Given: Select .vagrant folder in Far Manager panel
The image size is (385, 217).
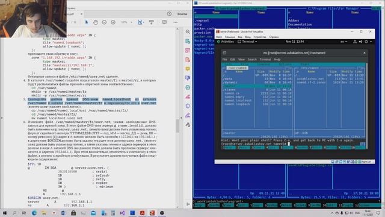Looking at the screenshot, I should click(202, 20).
